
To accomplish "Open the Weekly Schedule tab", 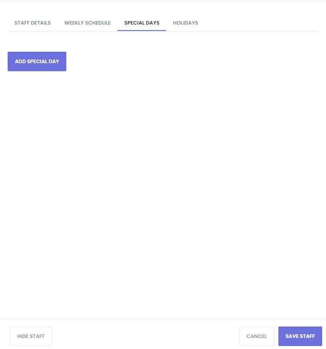I will pos(88,23).
